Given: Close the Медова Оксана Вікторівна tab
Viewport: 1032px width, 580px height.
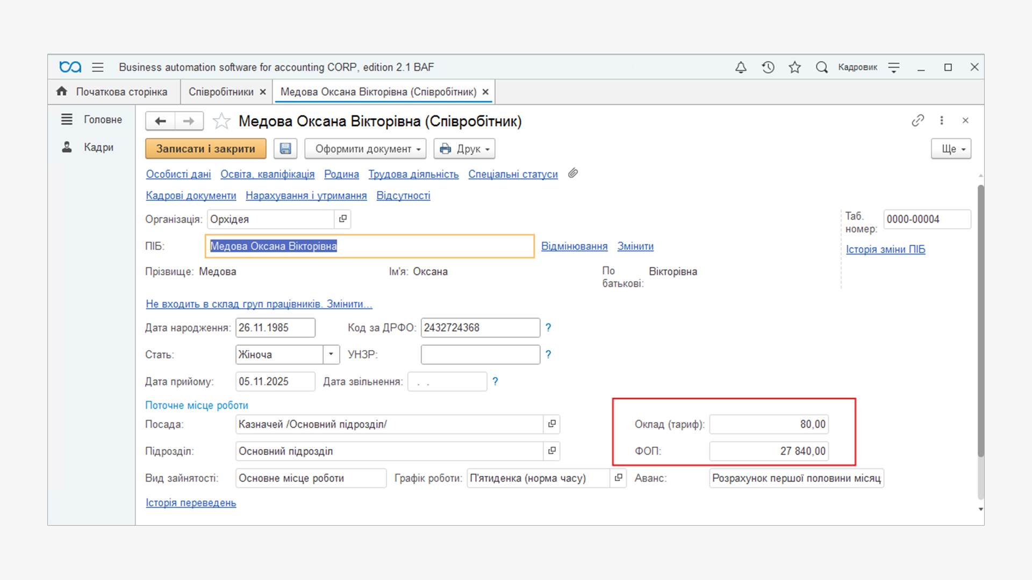Looking at the screenshot, I should 485,92.
